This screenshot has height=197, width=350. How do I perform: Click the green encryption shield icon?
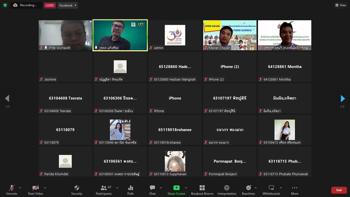pyautogui.click(x=5, y=5)
